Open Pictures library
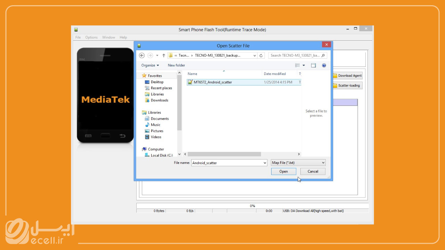Viewport: 445px width, 250px height. [x=157, y=131]
